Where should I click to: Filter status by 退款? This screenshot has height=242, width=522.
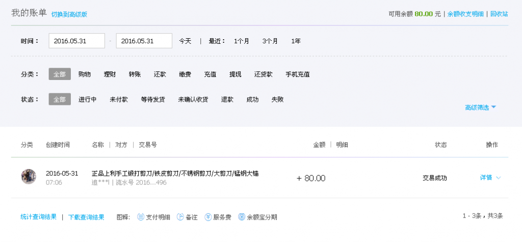[x=227, y=99]
